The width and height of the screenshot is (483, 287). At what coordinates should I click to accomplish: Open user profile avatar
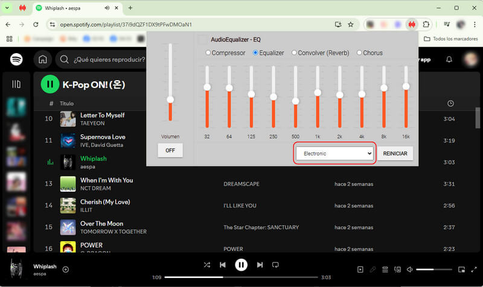tap(471, 59)
